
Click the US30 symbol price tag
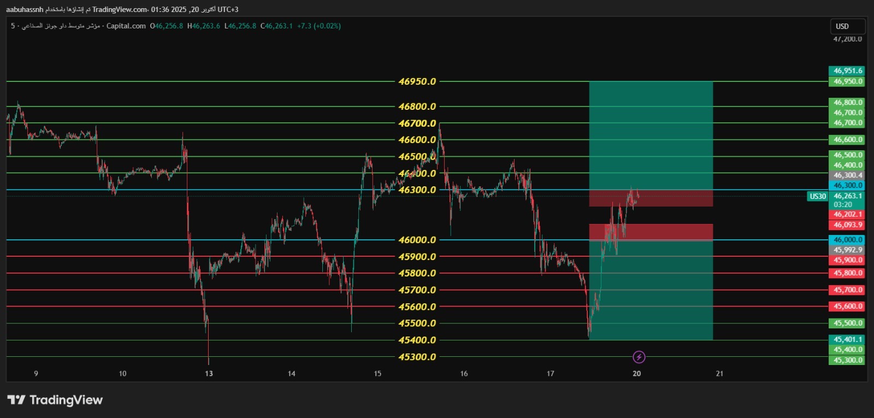tap(817, 196)
